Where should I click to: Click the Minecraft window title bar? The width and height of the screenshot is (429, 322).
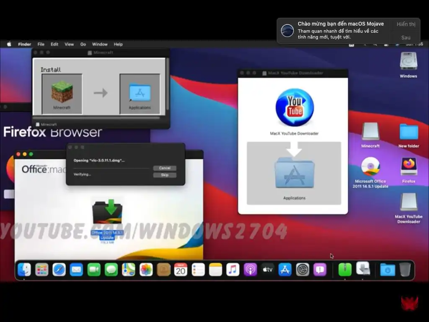[101, 52]
